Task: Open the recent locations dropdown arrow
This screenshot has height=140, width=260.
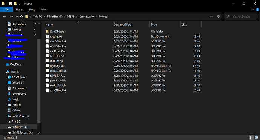Action: point(17,17)
